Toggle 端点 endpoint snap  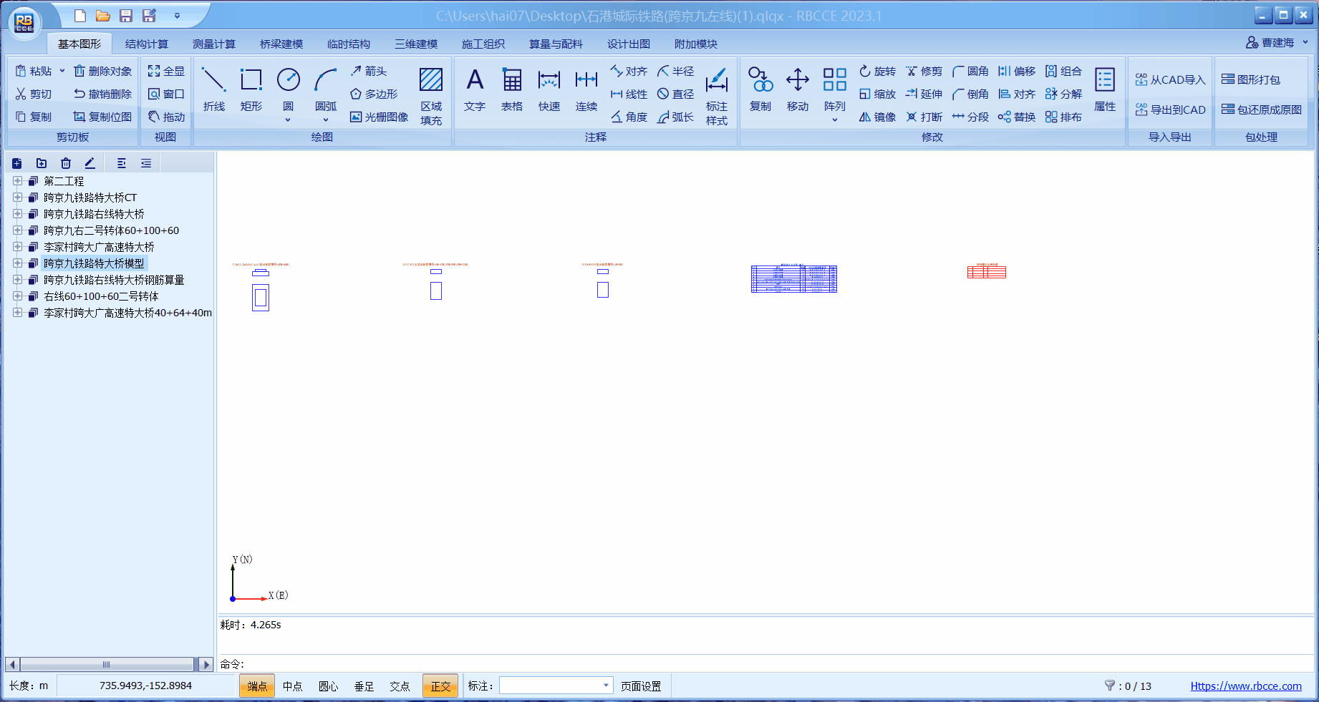point(257,686)
